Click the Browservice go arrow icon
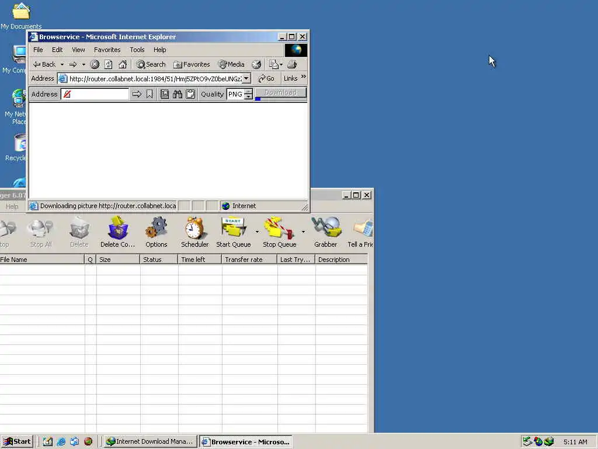Screen dimensions: 598x449 (137, 94)
